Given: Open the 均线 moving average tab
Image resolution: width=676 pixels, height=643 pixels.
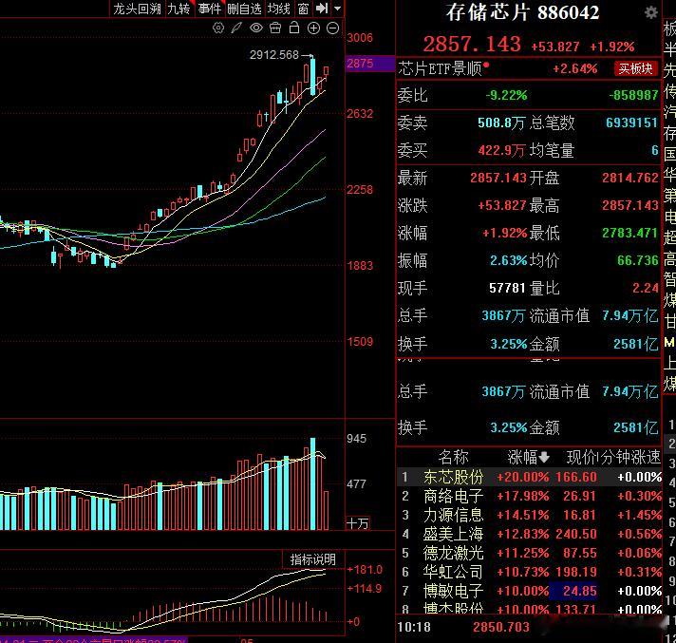Looking at the screenshot, I should [x=278, y=9].
